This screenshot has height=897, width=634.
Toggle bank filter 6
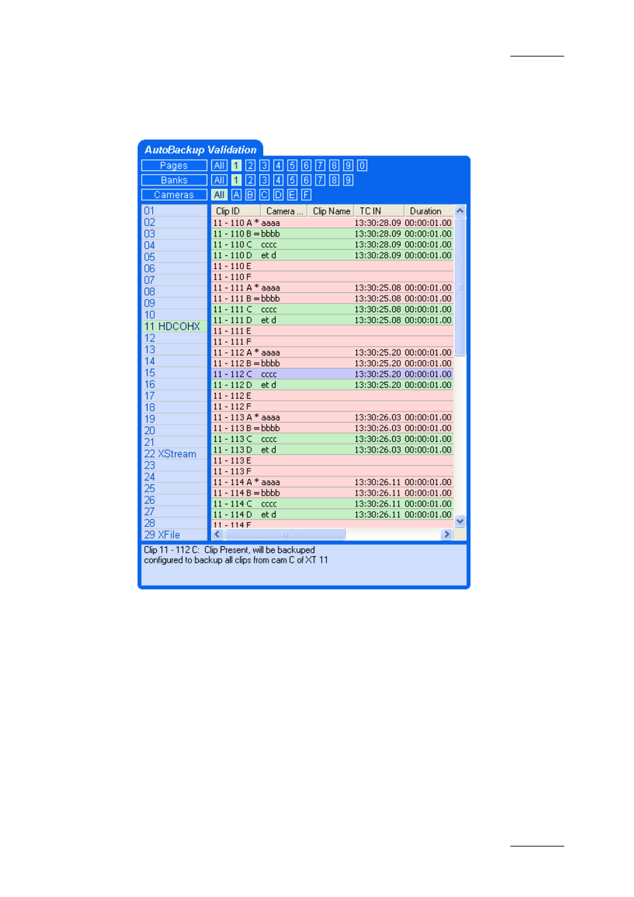click(306, 180)
